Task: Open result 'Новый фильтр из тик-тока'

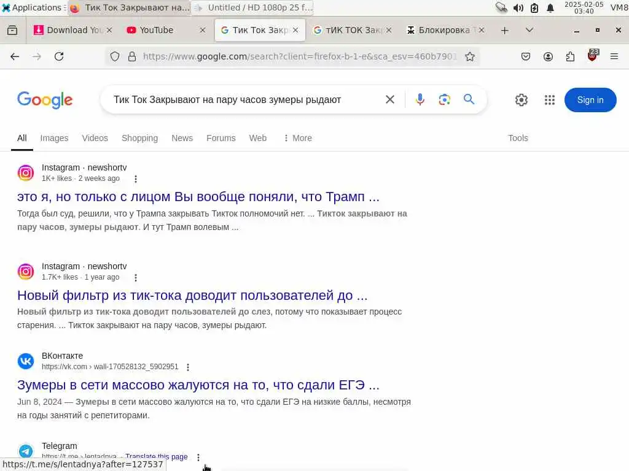Action: [192, 295]
